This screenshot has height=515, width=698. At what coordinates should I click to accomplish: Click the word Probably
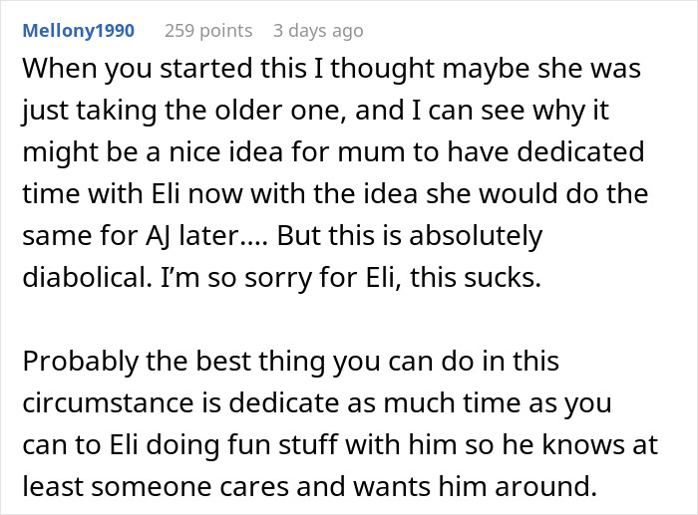pos(81,362)
